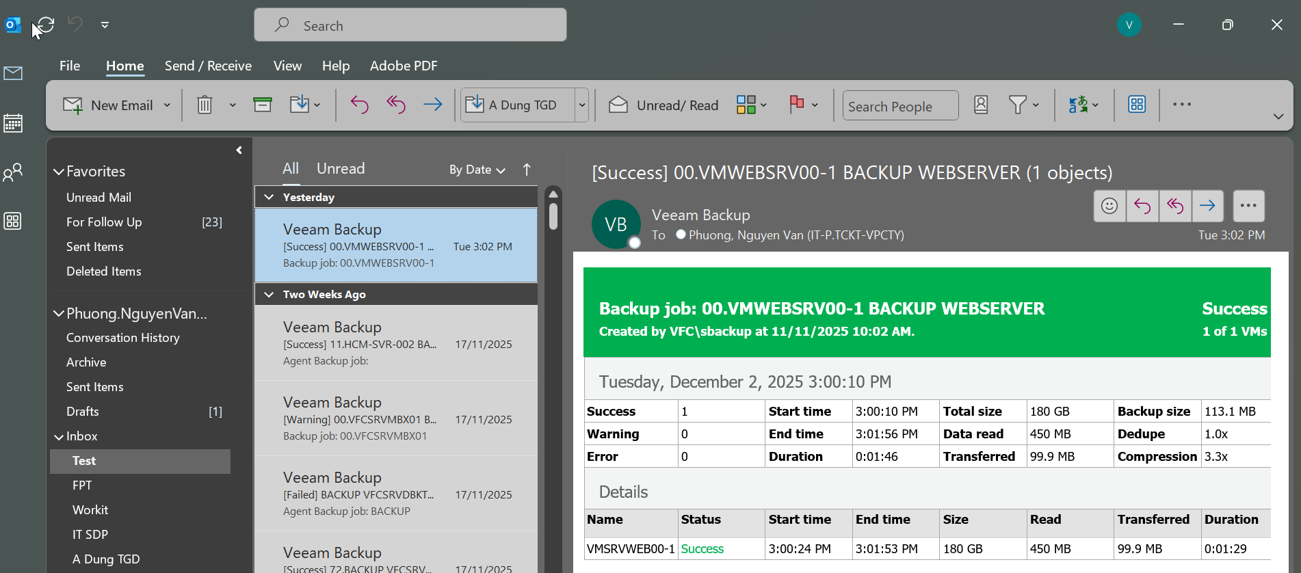
Task: Open the Send / Receive tab
Action: (x=208, y=66)
